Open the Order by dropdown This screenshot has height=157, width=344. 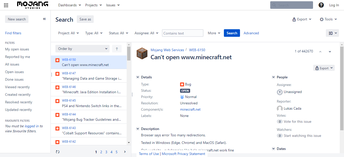coord(82,49)
